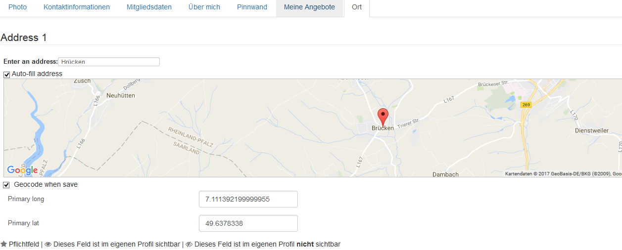This screenshot has height=250, width=622.
Task: Click the Enter an address field
Action: [109, 62]
